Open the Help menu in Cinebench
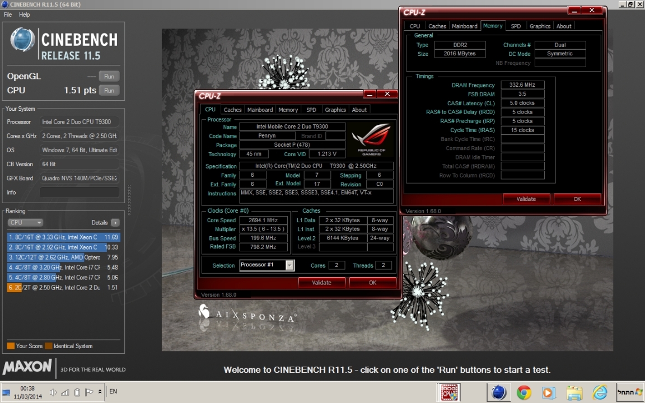The width and height of the screenshot is (645, 403). pos(24,15)
